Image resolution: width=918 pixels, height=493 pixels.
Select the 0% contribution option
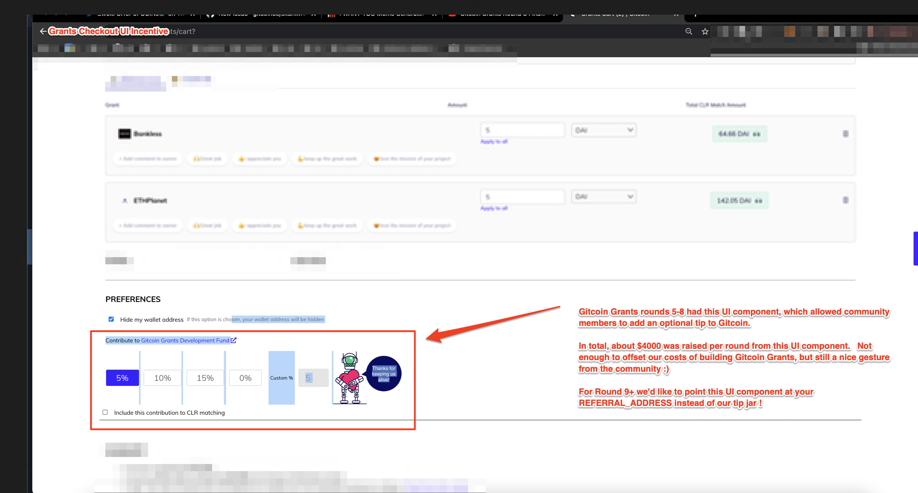click(x=245, y=378)
